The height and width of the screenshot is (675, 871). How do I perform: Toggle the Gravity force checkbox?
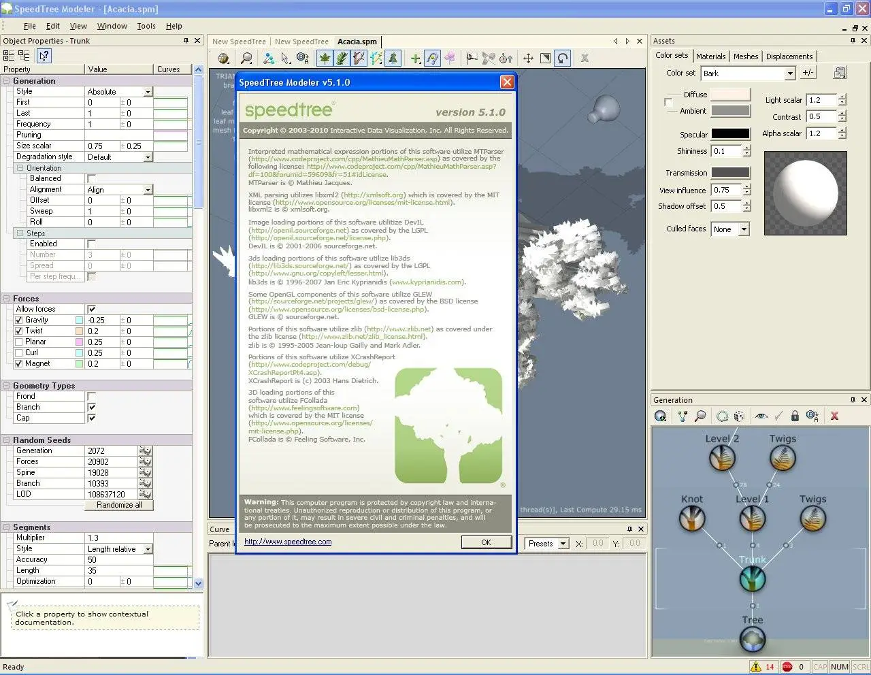pos(19,320)
